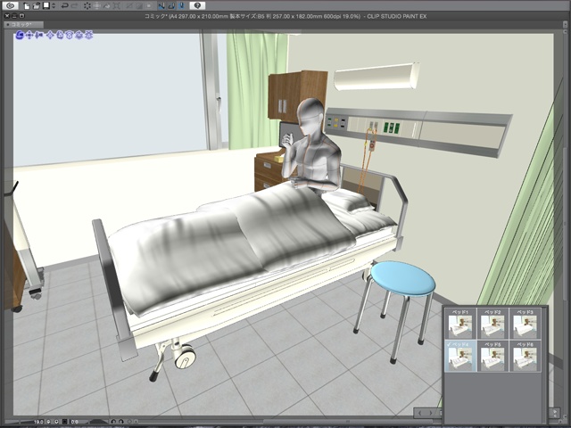
Task: Click the first dimmed selection toolbar icon
Action: (x=128, y=6)
